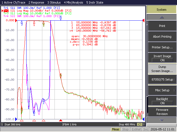
Task: Open the 2 Response menu
Action: click(x=36, y=2)
